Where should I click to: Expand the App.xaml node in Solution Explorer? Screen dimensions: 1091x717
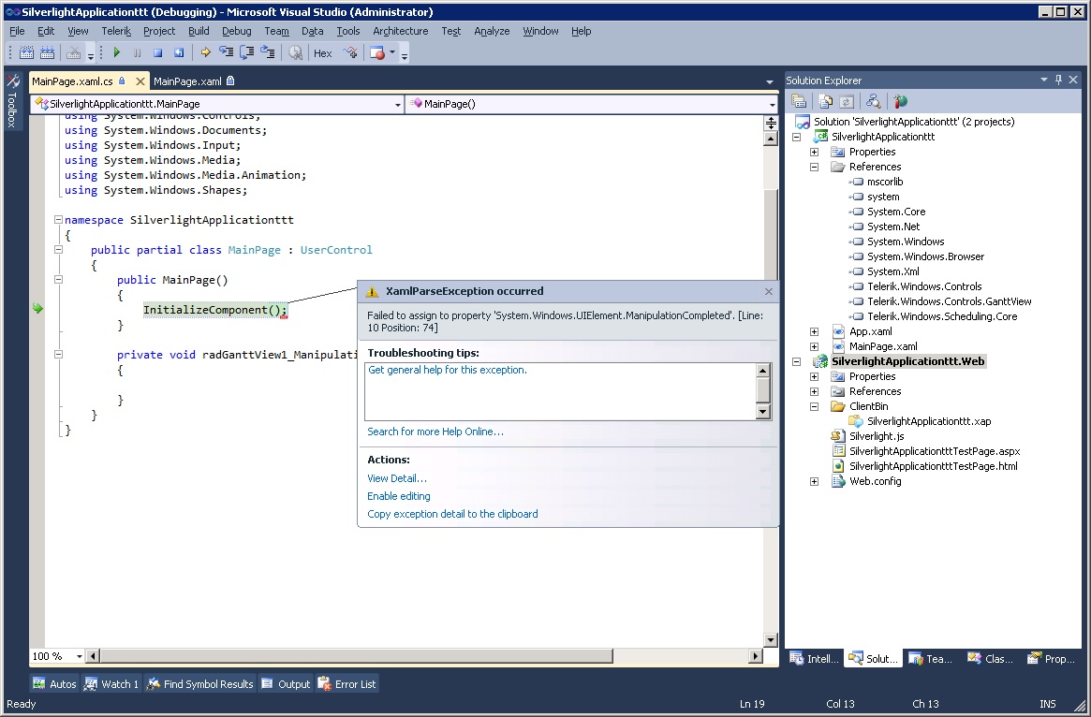click(814, 331)
